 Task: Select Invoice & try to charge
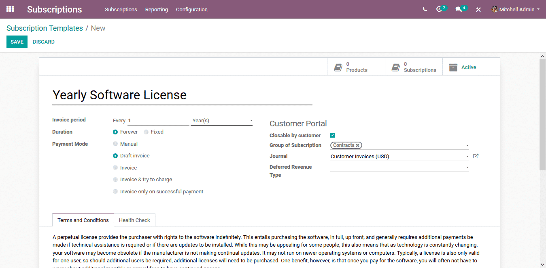tap(115, 180)
